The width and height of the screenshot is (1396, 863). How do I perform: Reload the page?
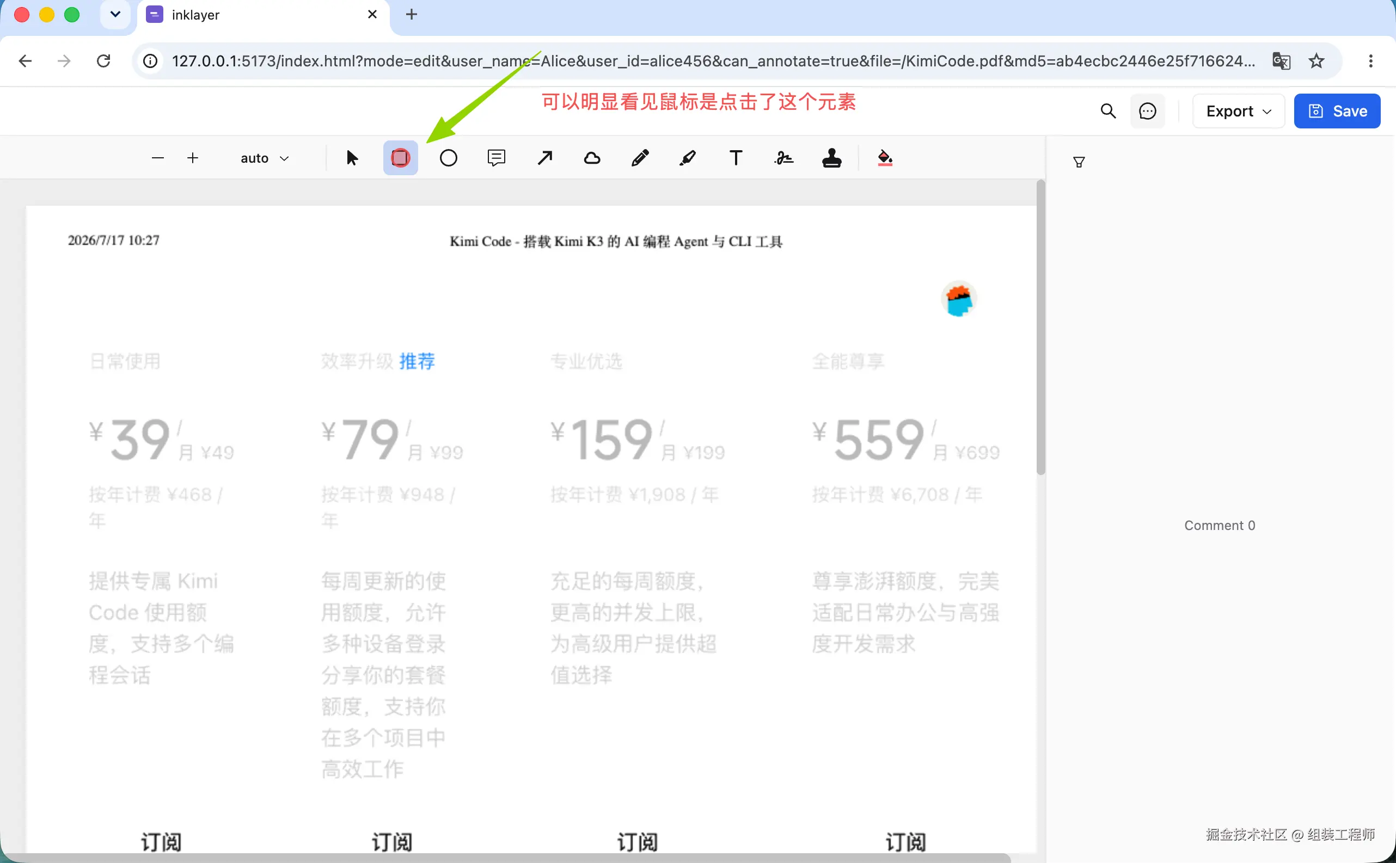point(103,61)
